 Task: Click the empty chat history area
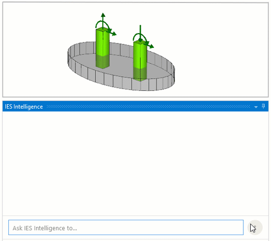(135, 163)
